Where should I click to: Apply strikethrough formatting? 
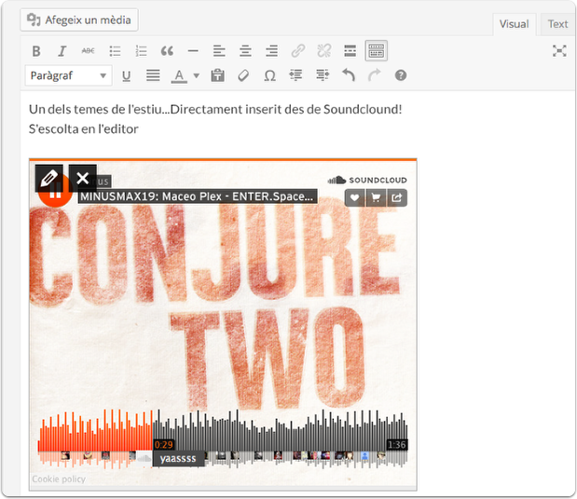88,51
